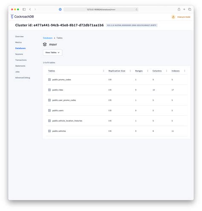Open the public.user_promo_codes table
The height and width of the screenshot is (211, 202).
64,100
